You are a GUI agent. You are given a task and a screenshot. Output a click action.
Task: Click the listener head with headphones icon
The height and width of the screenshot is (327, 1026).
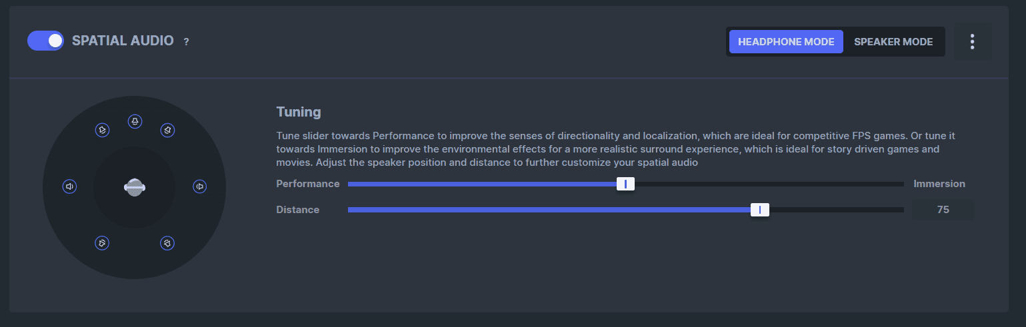(135, 187)
